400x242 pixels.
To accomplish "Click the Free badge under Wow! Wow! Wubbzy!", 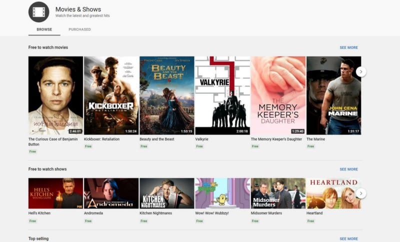I will (x=199, y=221).
